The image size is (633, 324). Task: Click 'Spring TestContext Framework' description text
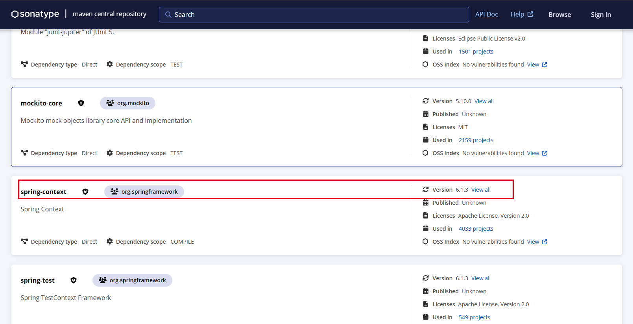click(x=66, y=298)
